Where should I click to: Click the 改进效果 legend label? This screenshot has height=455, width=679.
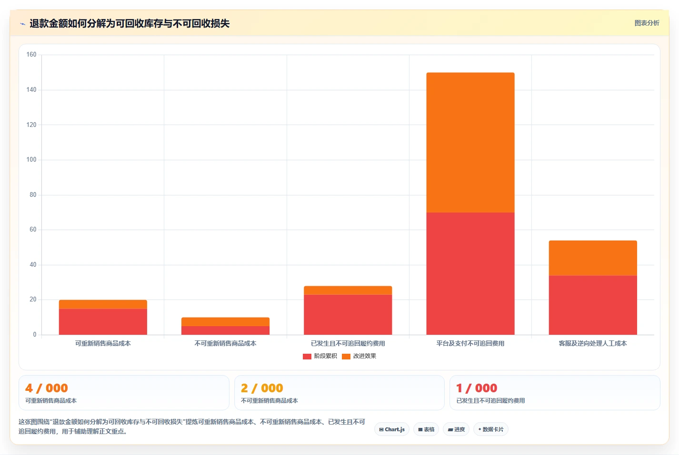pyautogui.click(x=365, y=356)
